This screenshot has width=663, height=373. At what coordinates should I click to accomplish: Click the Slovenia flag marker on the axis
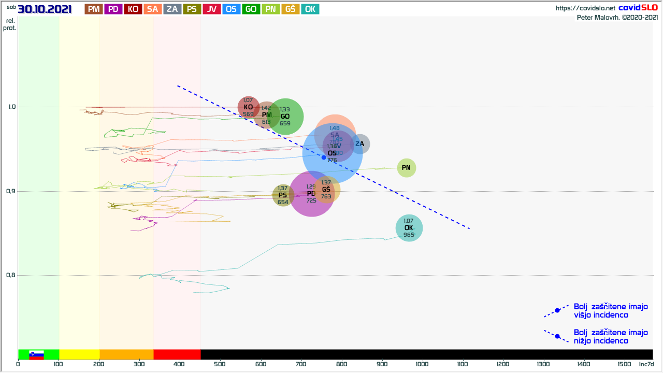pyautogui.click(x=36, y=354)
